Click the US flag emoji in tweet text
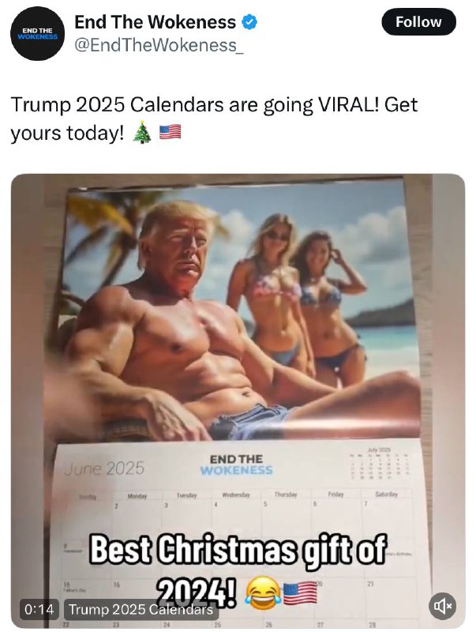 [170, 132]
